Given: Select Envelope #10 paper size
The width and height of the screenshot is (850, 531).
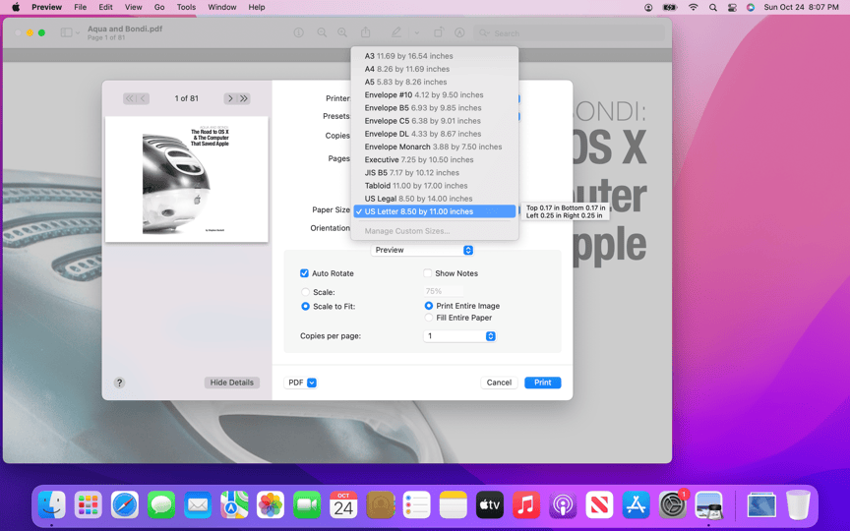Looking at the screenshot, I should coord(435,94).
